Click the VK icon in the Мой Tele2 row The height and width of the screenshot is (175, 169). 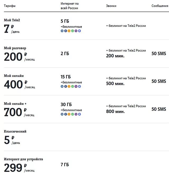pyautogui.click(x=62, y=31)
